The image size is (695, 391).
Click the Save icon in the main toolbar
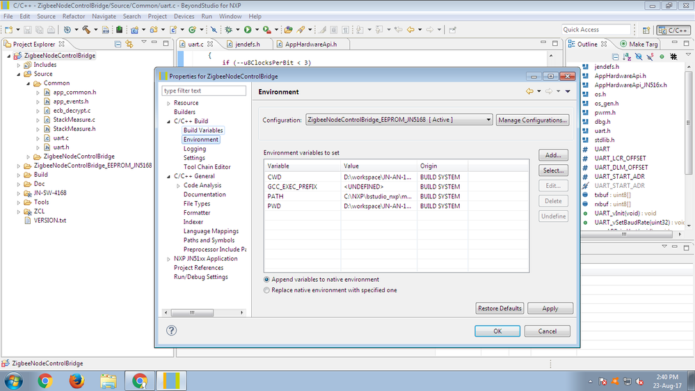28,30
